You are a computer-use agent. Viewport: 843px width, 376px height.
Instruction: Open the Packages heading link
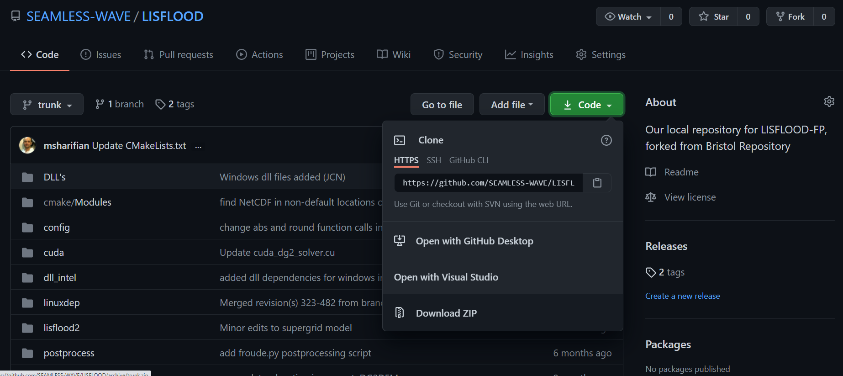click(x=668, y=344)
